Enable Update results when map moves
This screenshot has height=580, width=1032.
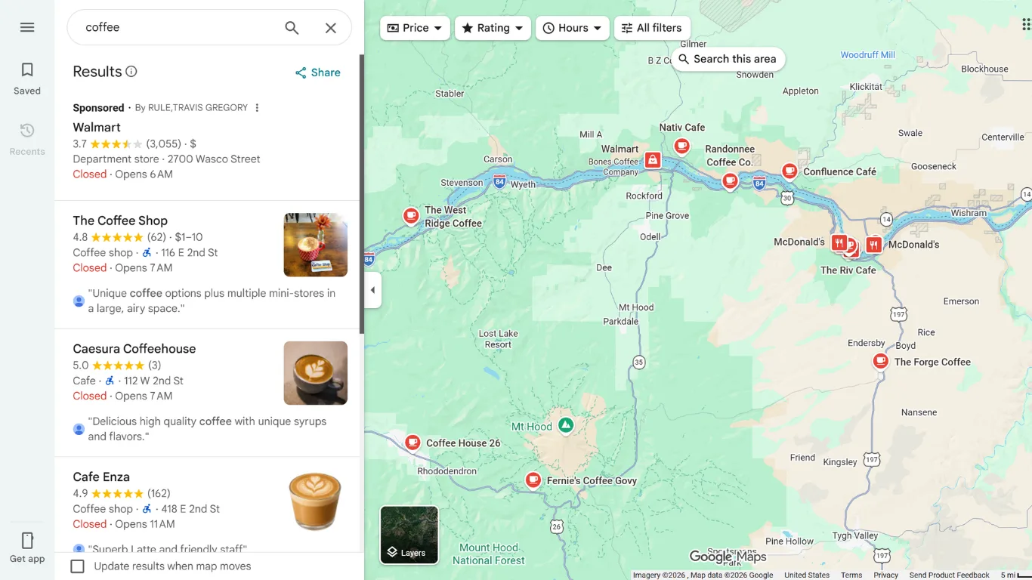click(77, 566)
